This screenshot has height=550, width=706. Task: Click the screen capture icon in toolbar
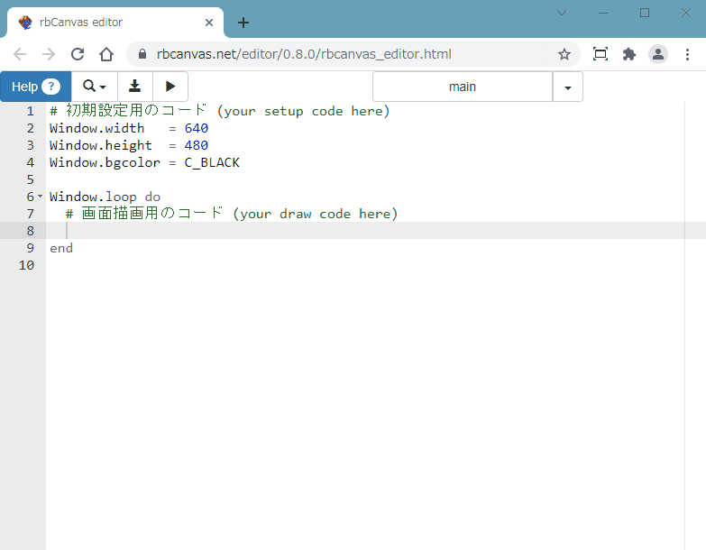pos(601,54)
